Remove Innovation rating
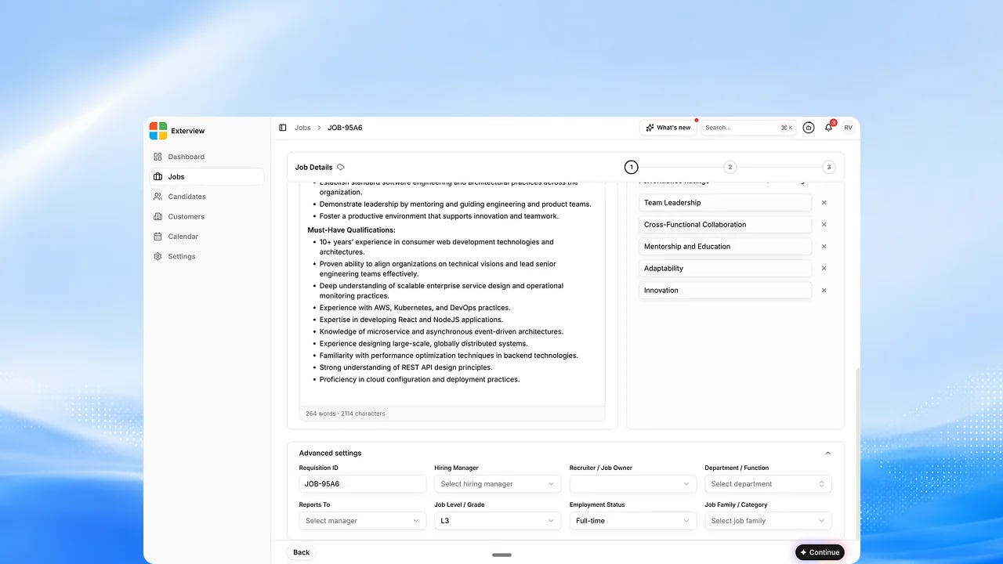Screen dimensions: 1003x564 (x=824, y=291)
